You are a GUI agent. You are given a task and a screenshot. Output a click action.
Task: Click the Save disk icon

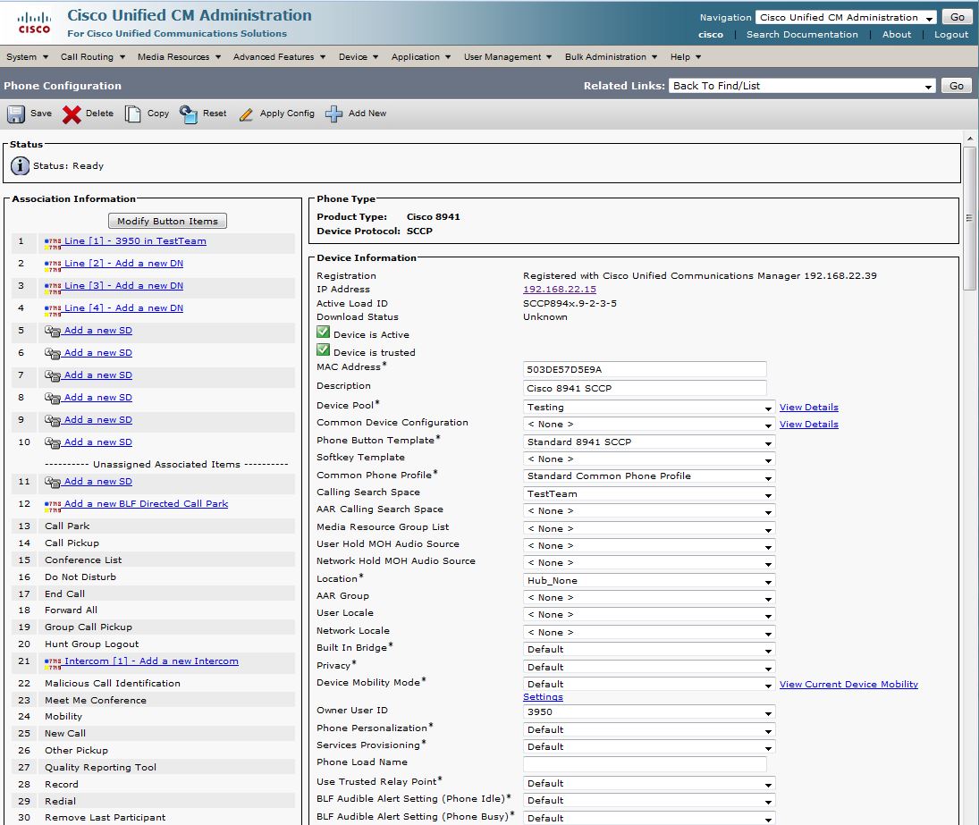tap(16, 114)
